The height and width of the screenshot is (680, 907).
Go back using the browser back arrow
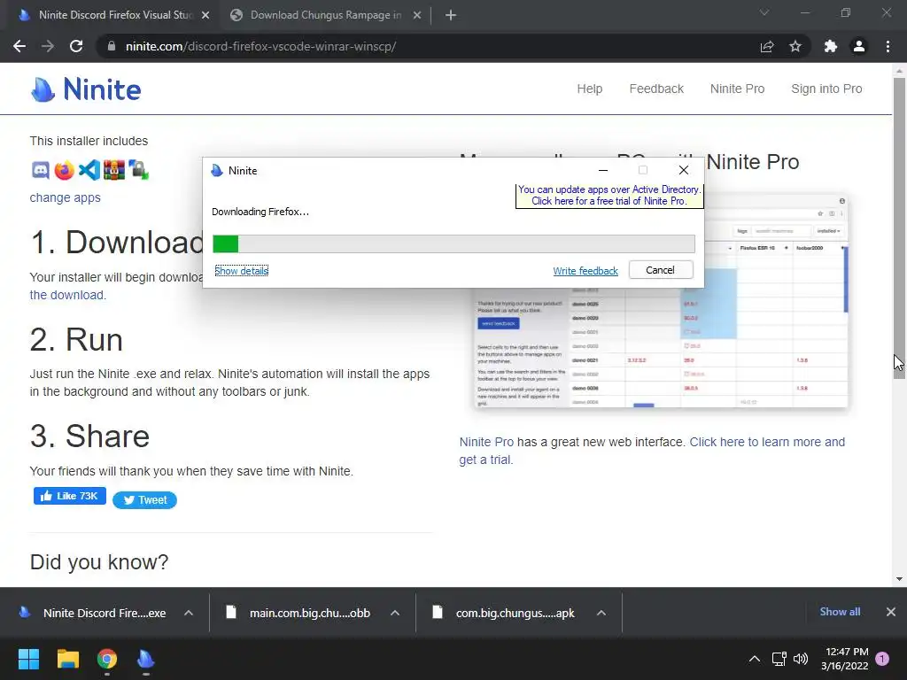(x=19, y=46)
